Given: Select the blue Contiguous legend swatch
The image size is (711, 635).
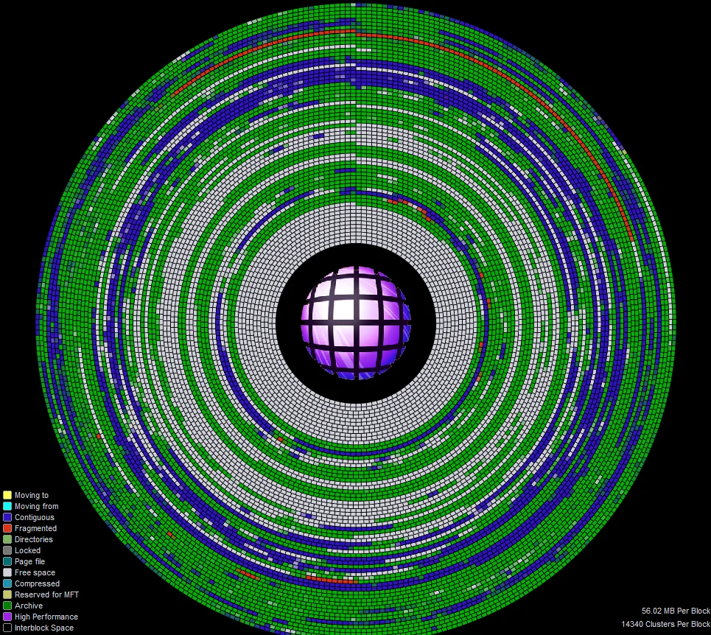Looking at the screenshot, I should tap(7, 517).
